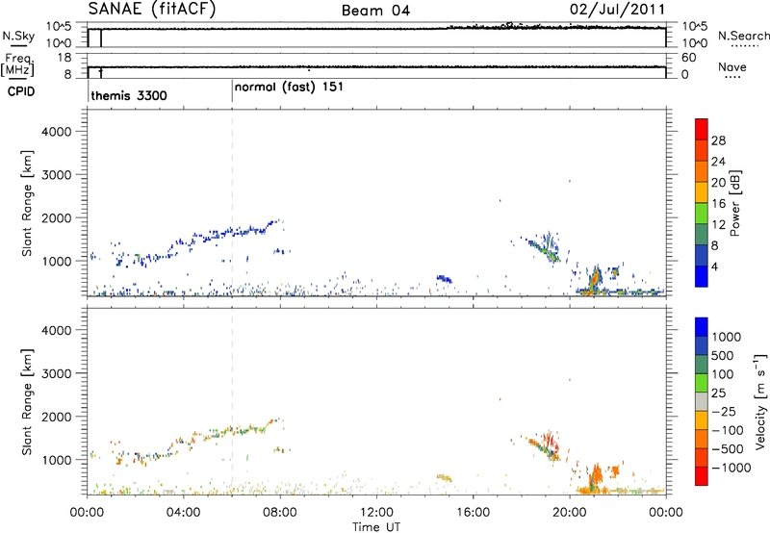This screenshot has width=770, height=533.
Task: Click the 3000 tick on velocity panel
Action: (57, 373)
